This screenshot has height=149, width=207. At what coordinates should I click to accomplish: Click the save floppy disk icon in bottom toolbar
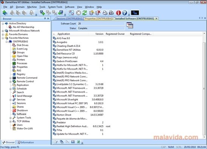click(x=73, y=142)
